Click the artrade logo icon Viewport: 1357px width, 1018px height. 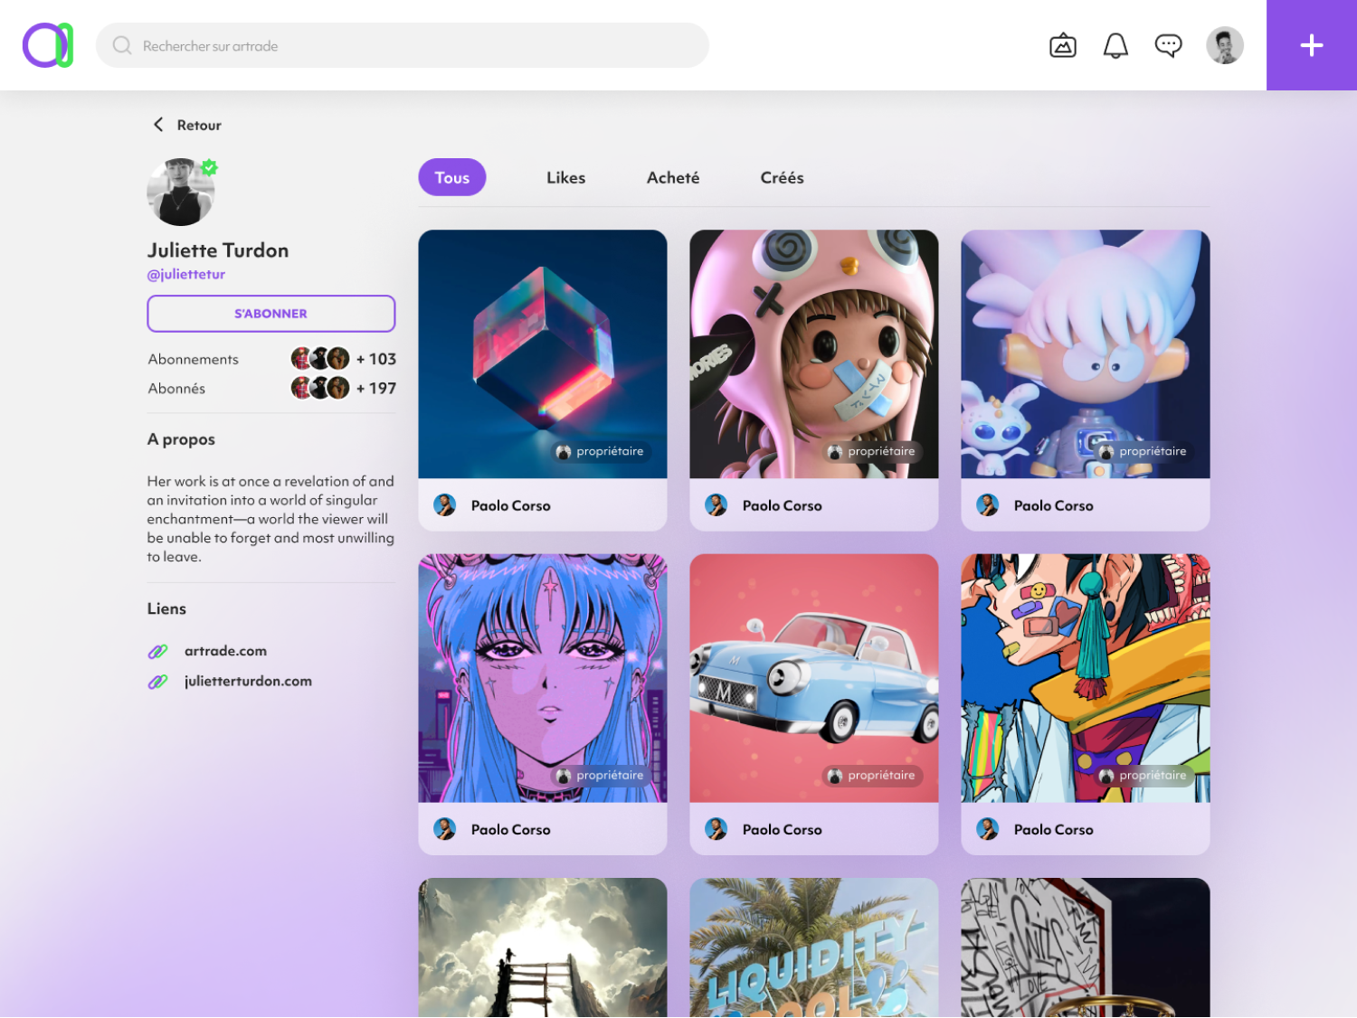coord(48,45)
